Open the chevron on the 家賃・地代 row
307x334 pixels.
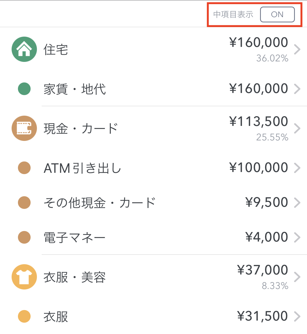click(297, 89)
